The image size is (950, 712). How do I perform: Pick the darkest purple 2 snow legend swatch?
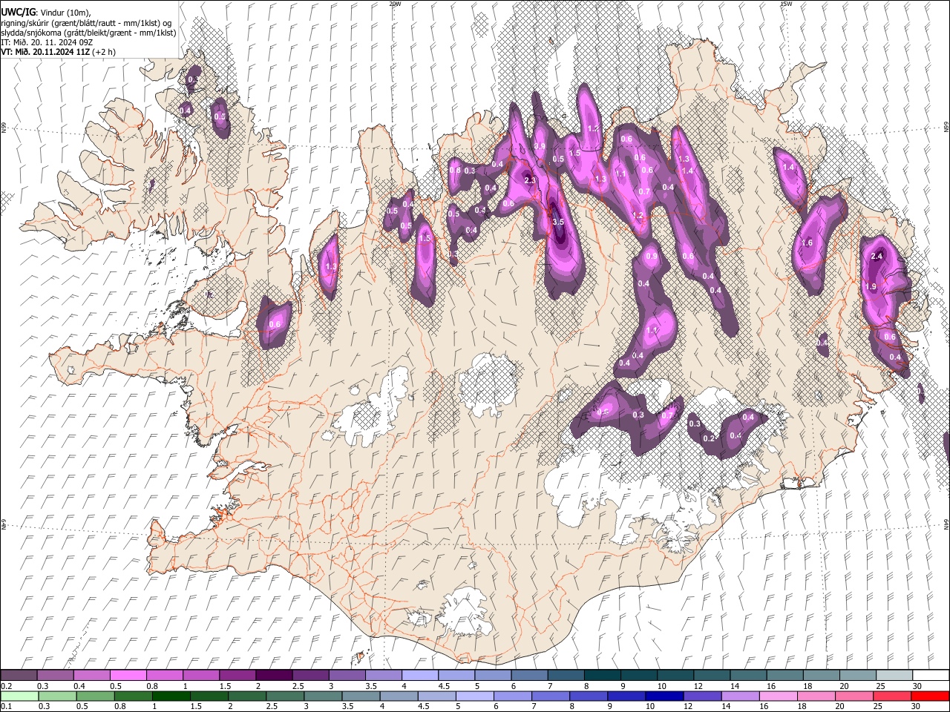pyautogui.click(x=273, y=675)
